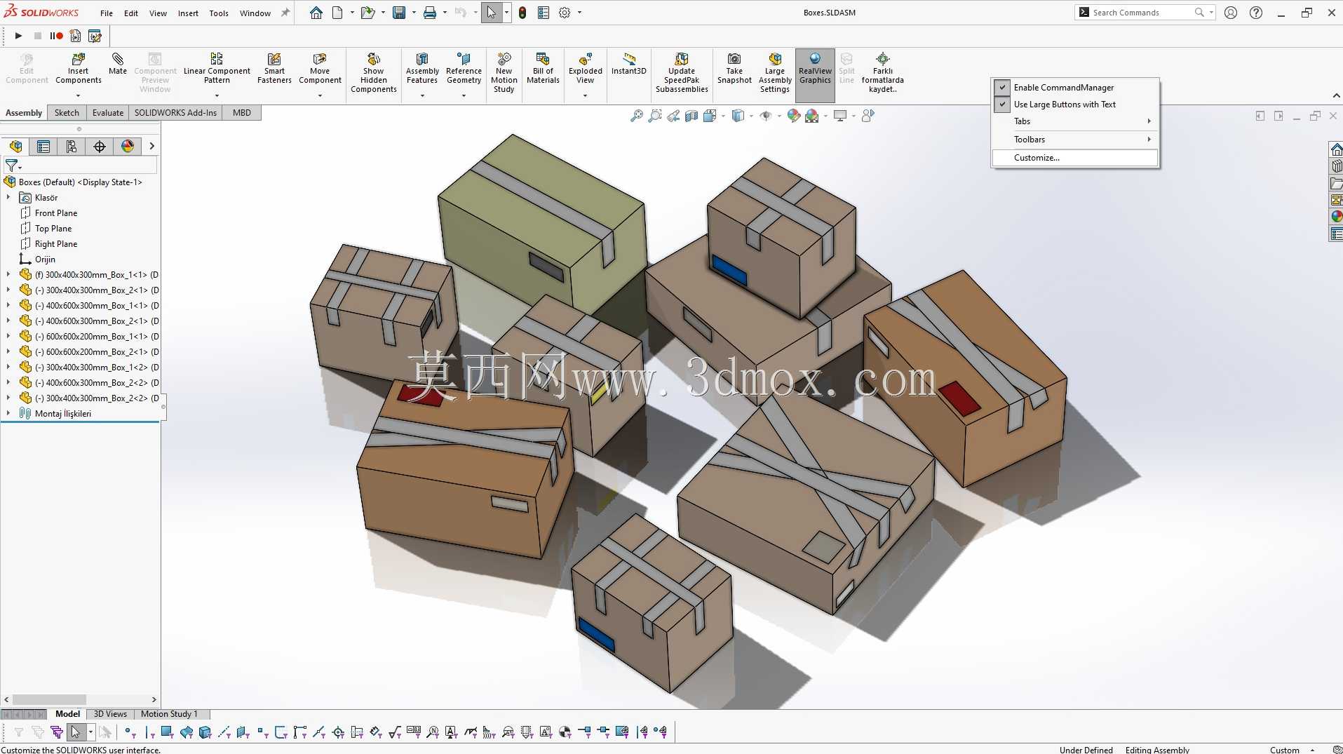Open the Save button dropdown arrow
This screenshot has height=754, width=1343.
point(414,13)
